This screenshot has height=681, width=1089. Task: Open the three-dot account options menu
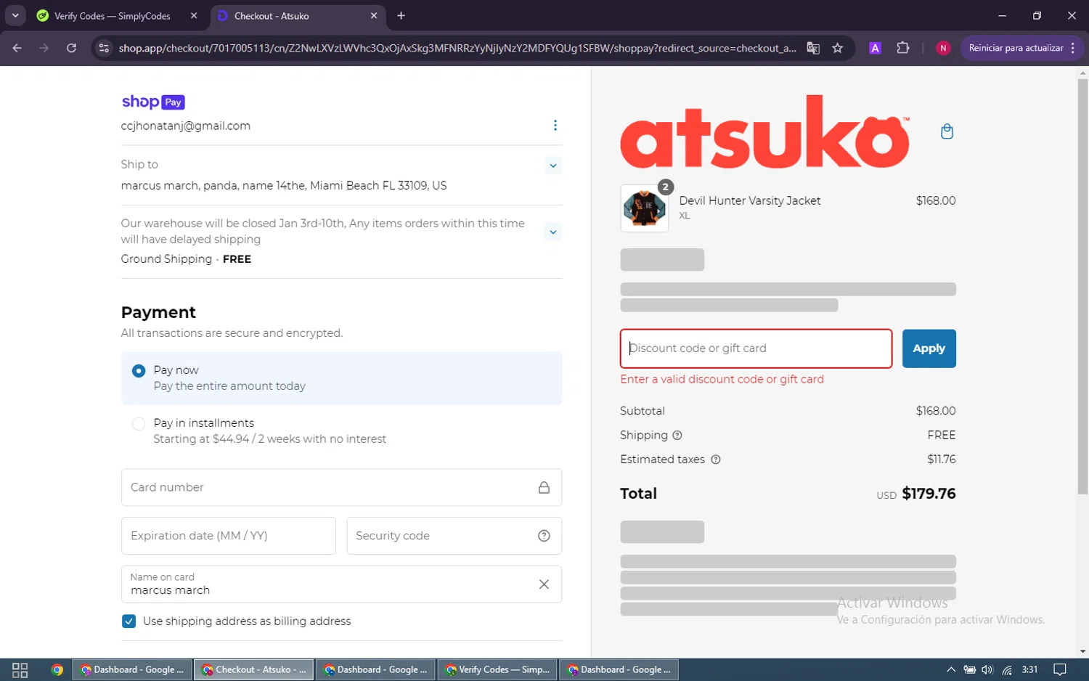[x=555, y=126]
